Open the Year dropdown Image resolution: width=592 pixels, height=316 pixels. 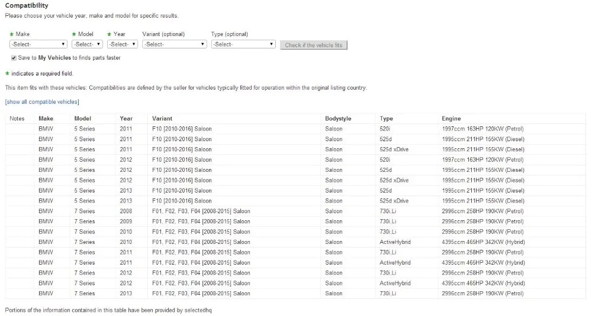click(123, 44)
